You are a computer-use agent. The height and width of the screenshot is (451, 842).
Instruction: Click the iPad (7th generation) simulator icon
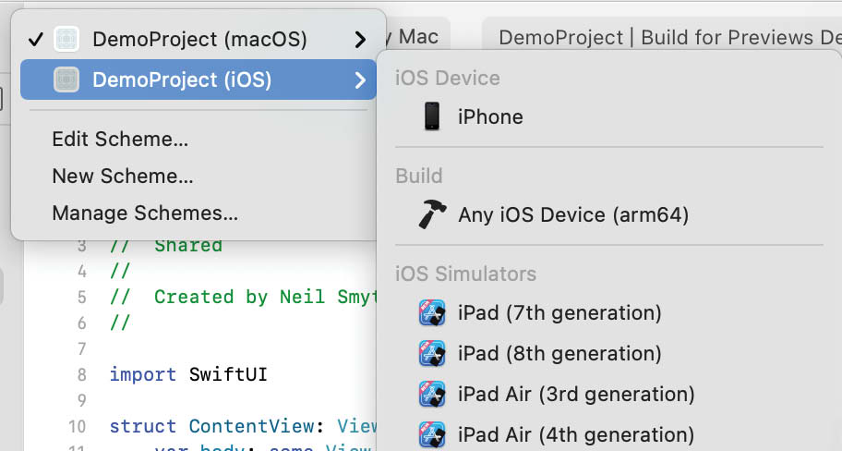click(432, 313)
